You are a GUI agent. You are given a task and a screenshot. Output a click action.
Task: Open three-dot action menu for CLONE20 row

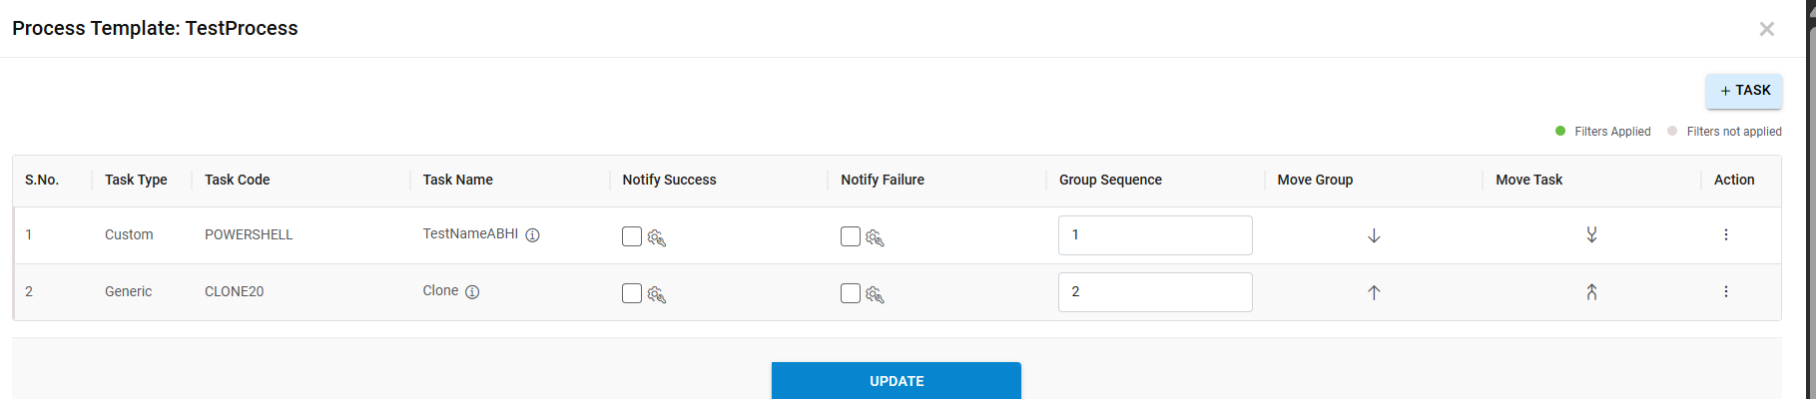(x=1725, y=292)
